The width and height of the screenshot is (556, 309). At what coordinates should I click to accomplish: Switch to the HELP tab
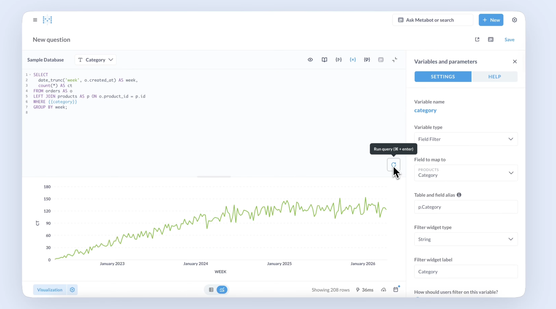click(x=494, y=77)
